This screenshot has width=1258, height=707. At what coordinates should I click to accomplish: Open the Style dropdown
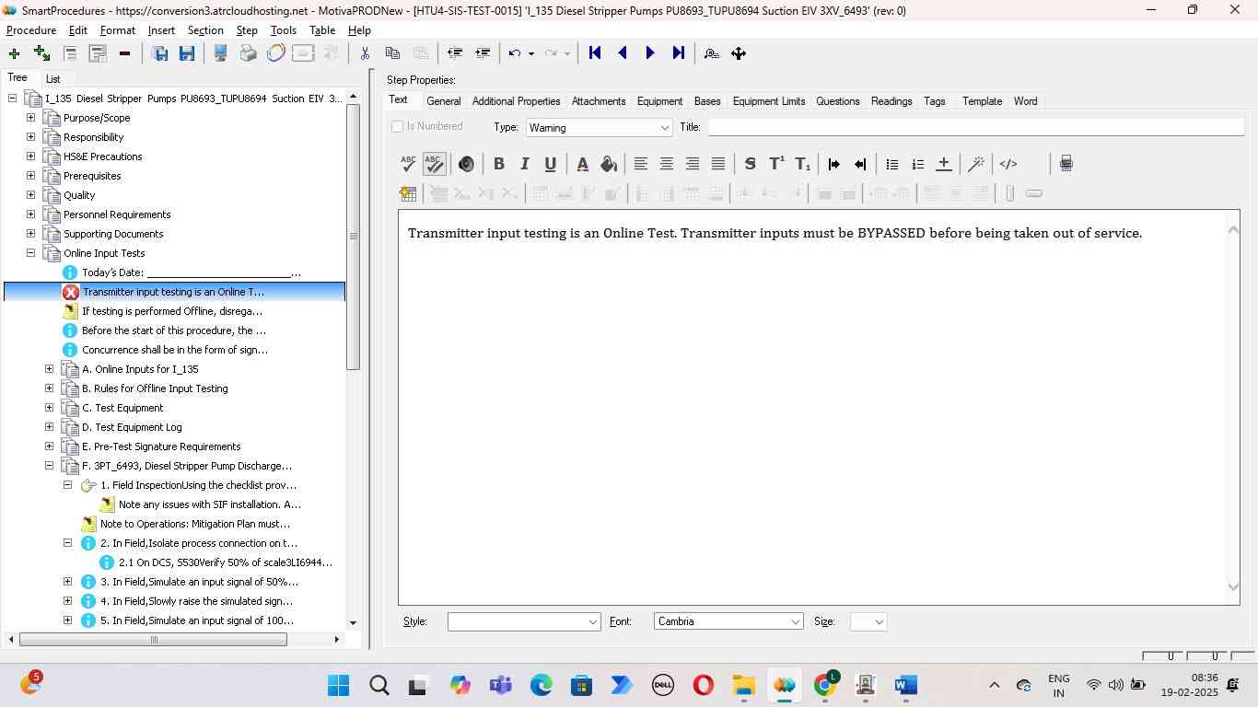[x=524, y=621]
